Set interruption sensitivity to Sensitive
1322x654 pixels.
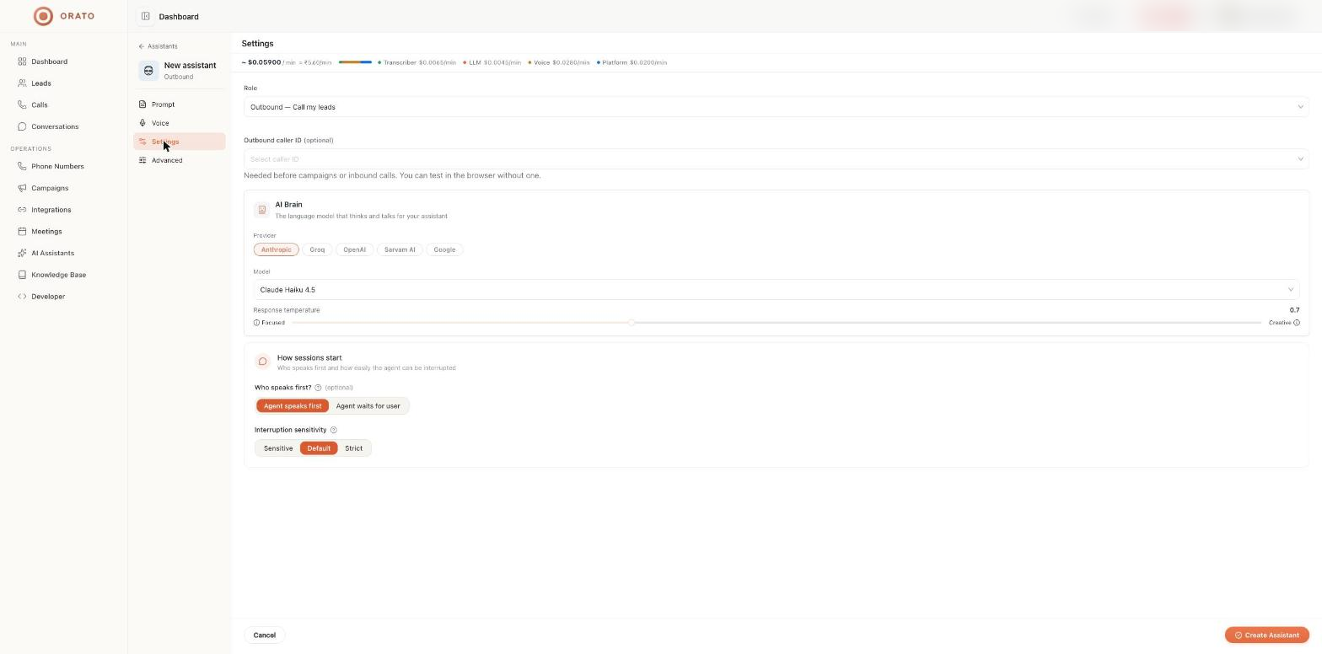click(x=278, y=448)
